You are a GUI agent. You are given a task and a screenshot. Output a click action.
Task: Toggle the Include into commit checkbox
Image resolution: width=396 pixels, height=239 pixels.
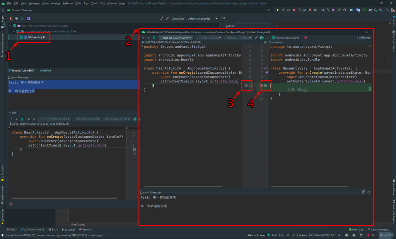coord(273,38)
